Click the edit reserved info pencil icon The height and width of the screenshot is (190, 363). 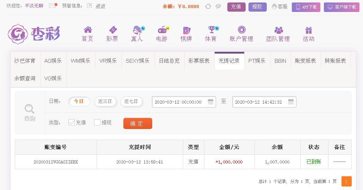[x=90, y=6]
